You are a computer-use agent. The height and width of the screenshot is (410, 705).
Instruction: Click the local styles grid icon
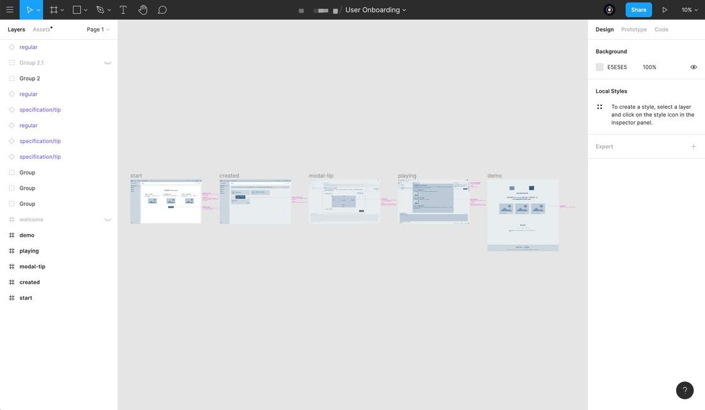pos(599,106)
